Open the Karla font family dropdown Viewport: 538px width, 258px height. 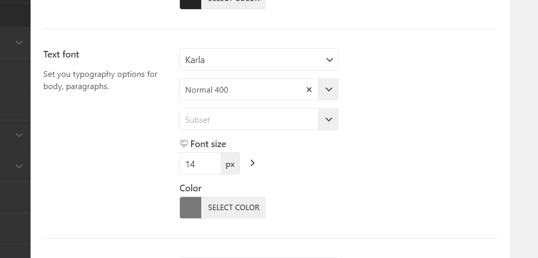258,60
